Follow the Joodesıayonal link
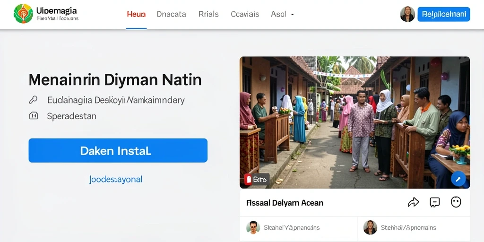This screenshot has width=484, height=242. 116,179
